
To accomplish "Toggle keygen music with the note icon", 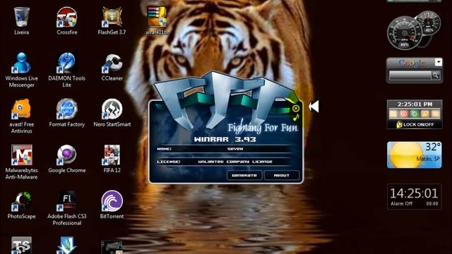I will tap(296, 117).
